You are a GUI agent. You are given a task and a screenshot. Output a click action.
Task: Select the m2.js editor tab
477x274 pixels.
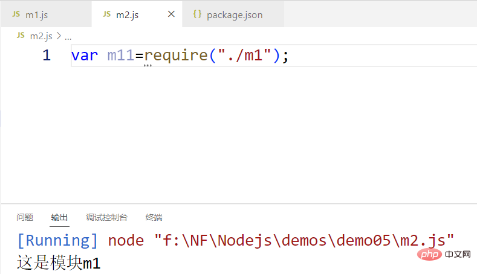(137, 14)
